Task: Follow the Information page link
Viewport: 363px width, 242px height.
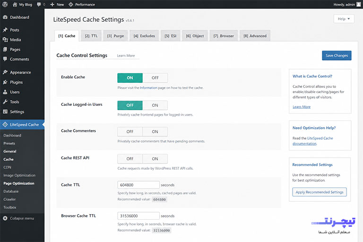Action: (x=148, y=88)
